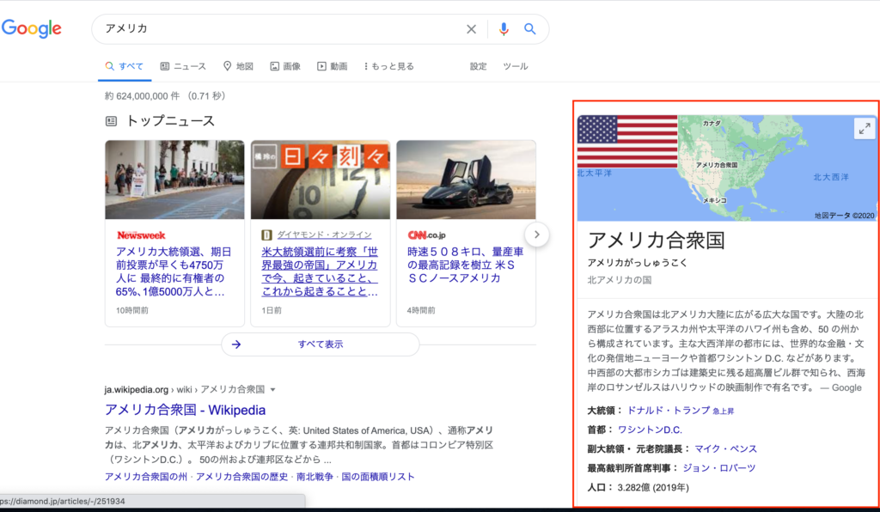Expand the knowledge panel map to fullscreen

[x=864, y=127]
